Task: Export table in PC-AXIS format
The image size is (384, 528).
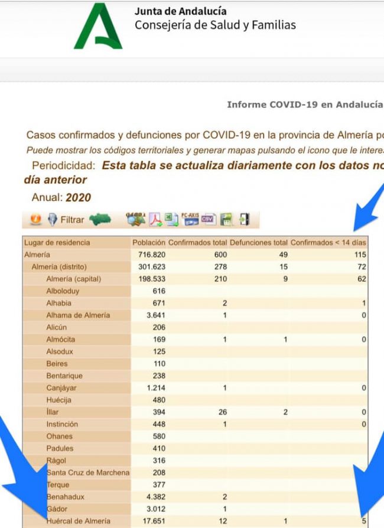Action: tap(190, 220)
